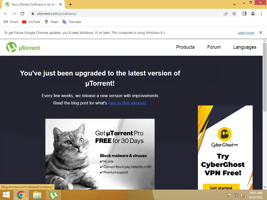The height and width of the screenshot is (200, 267).
Task: Click the µTorrent Pro cat banner
Action: tap(100, 154)
